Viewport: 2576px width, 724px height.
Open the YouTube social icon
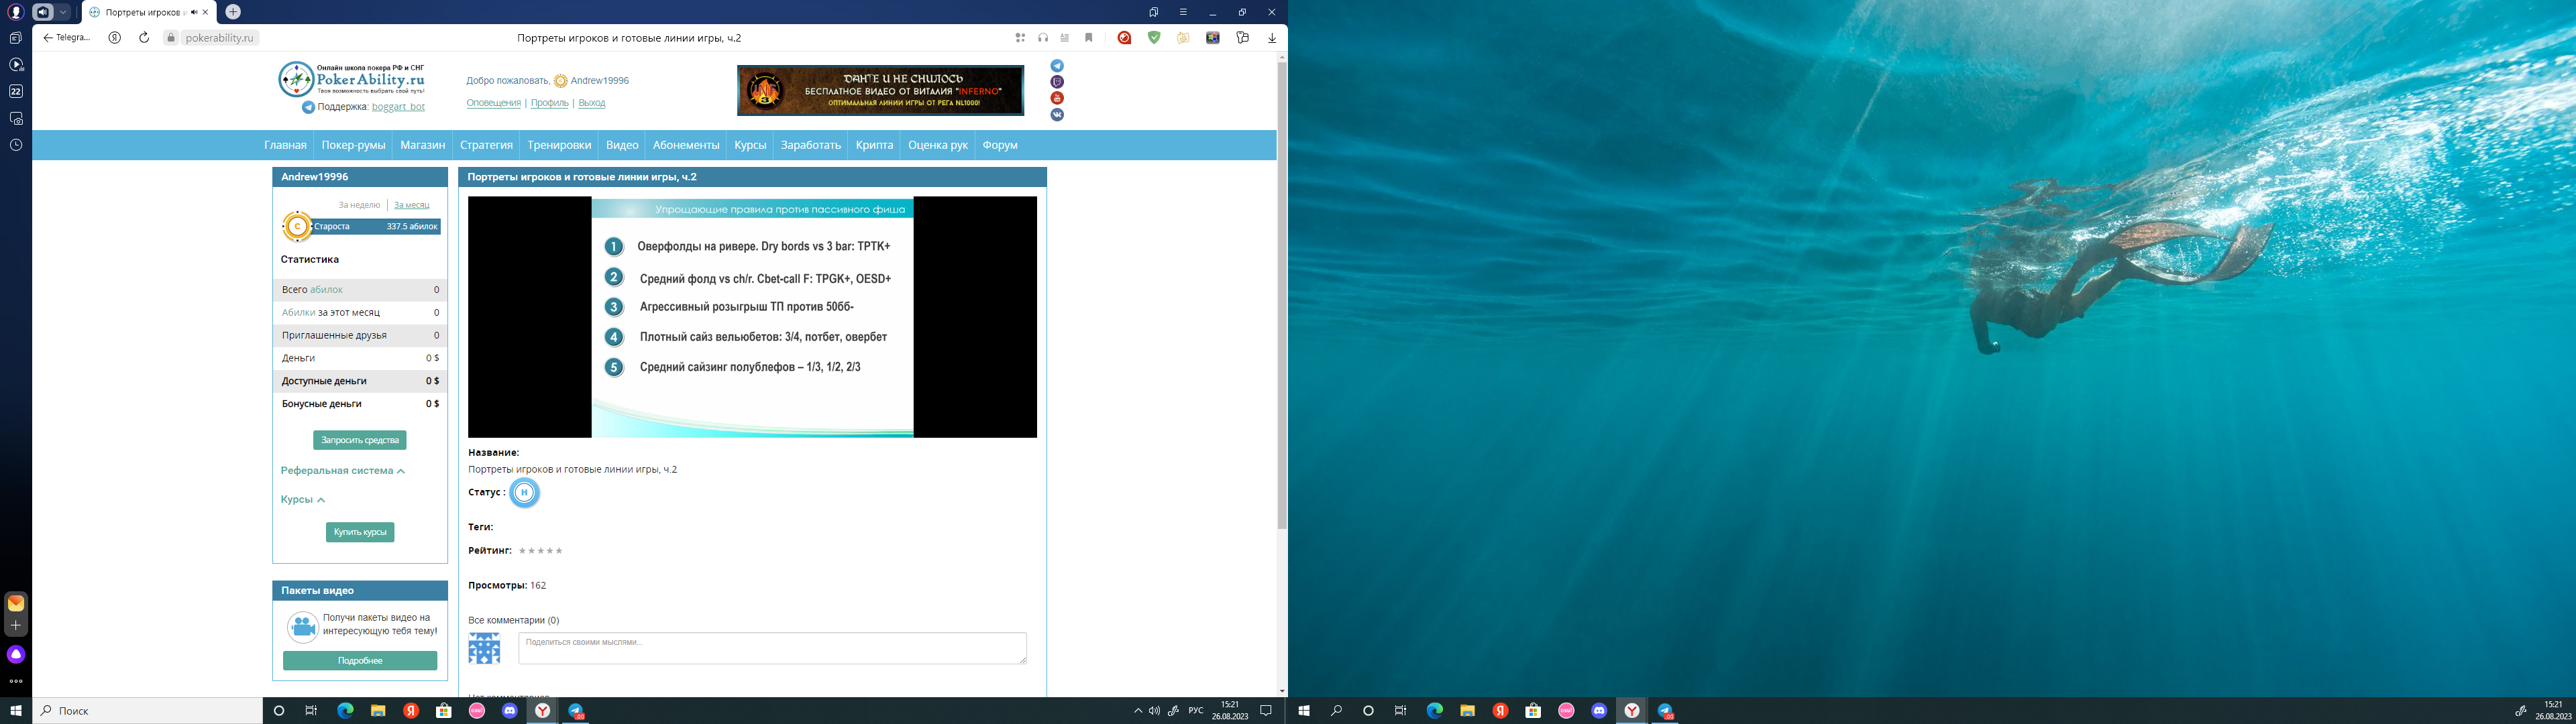click(1057, 98)
